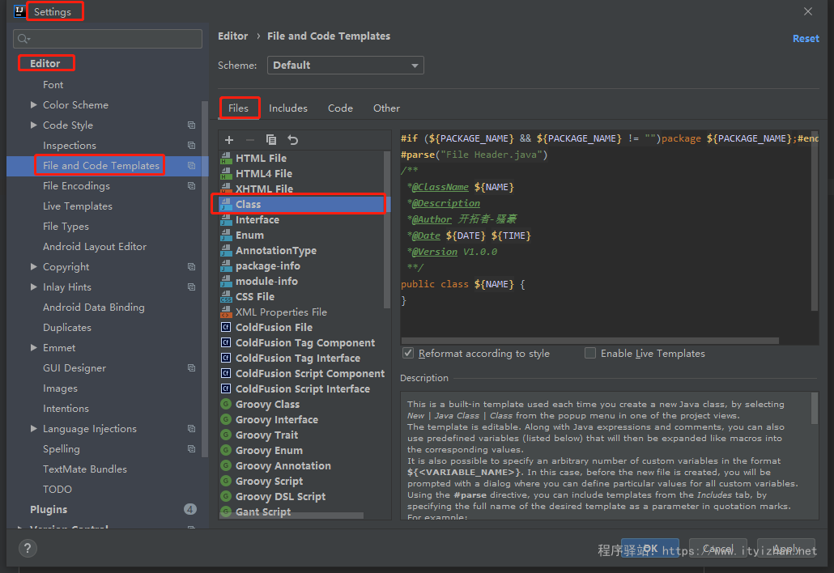Image resolution: width=834 pixels, height=573 pixels.
Task: Click the remove template minus icon
Action: coord(250,140)
